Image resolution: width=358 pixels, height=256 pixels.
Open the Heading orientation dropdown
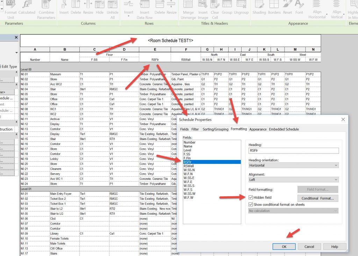pyautogui.click(x=293, y=165)
